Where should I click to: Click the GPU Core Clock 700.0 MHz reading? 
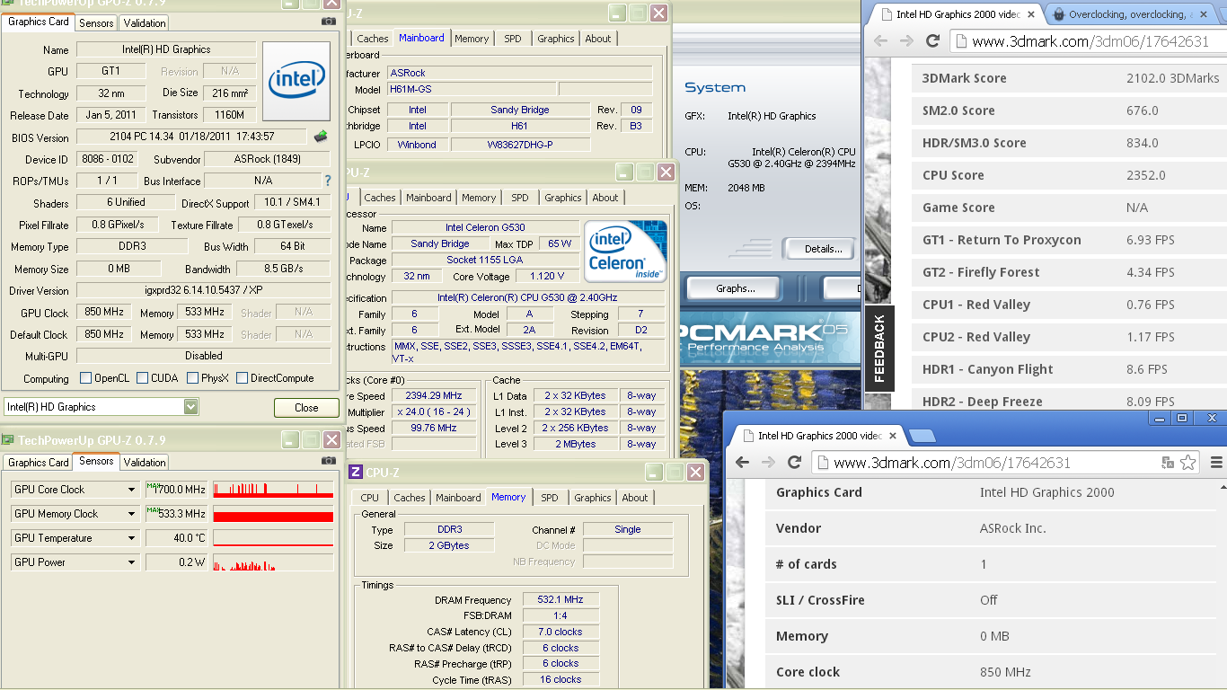(176, 490)
